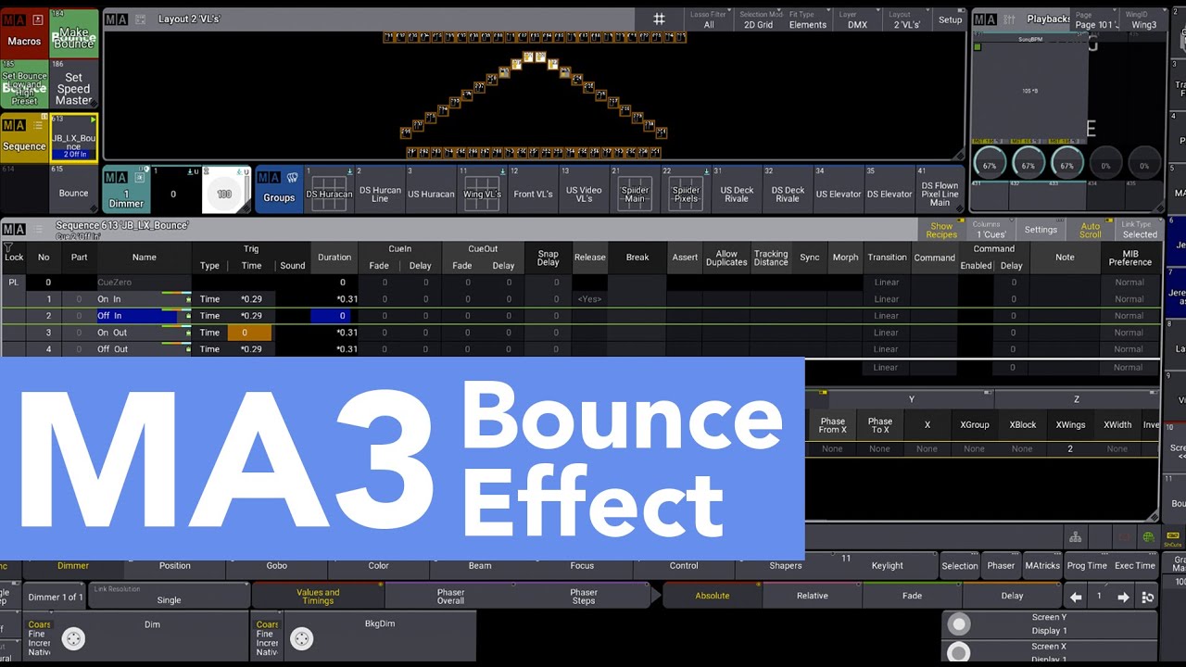1186x667 pixels.
Task: Switch to the Color feature group tab
Action: [378, 565]
